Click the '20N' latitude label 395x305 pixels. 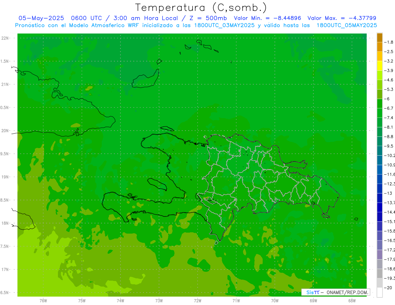[x=5, y=131]
